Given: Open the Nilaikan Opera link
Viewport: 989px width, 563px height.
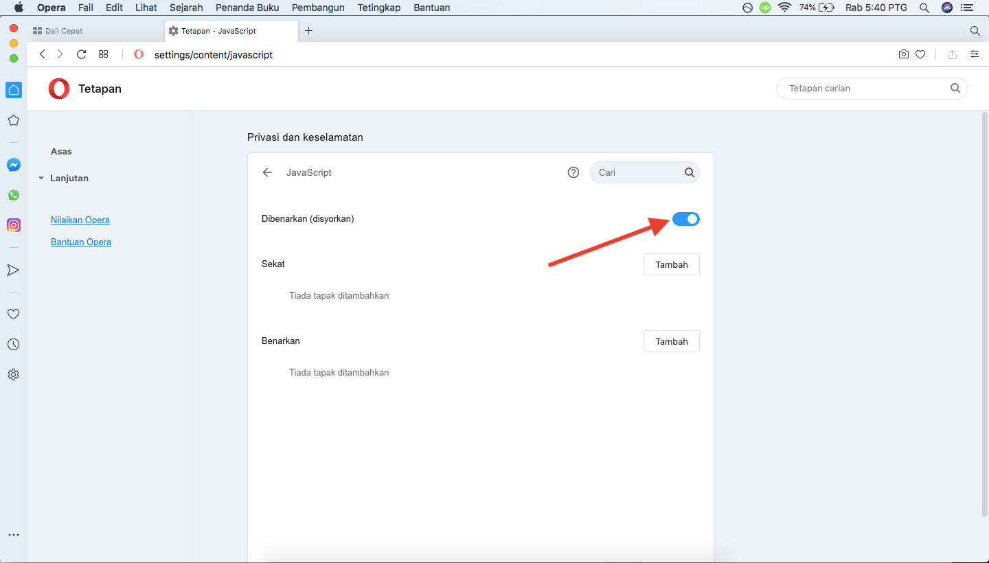Looking at the screenshot, I should click(x=80, y=220).
